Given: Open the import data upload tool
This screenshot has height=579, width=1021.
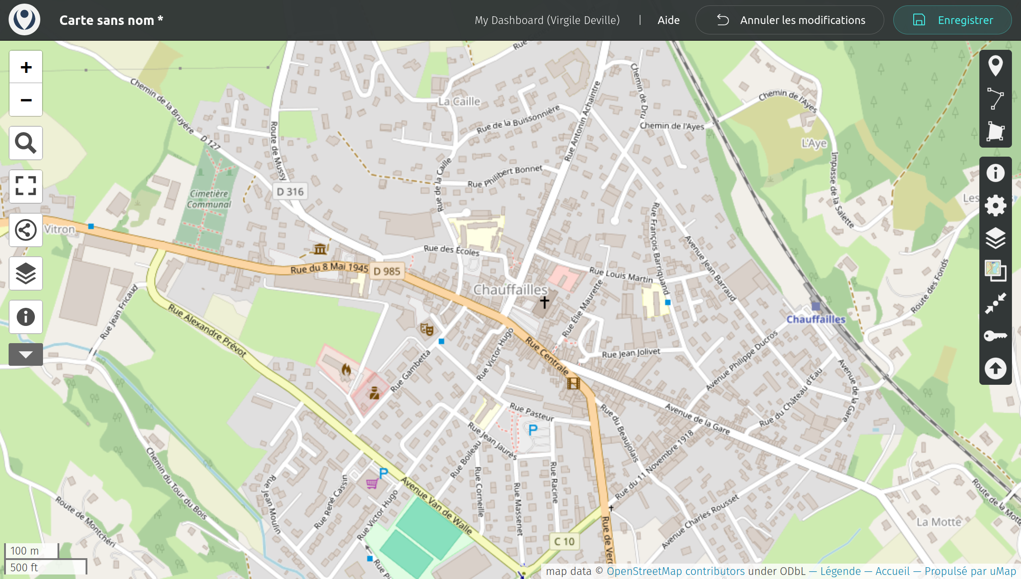Looking at the screenshot, I should (x=995, y=368).
